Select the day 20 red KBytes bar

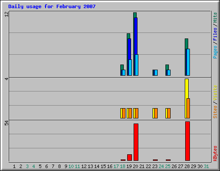[136, 142]
